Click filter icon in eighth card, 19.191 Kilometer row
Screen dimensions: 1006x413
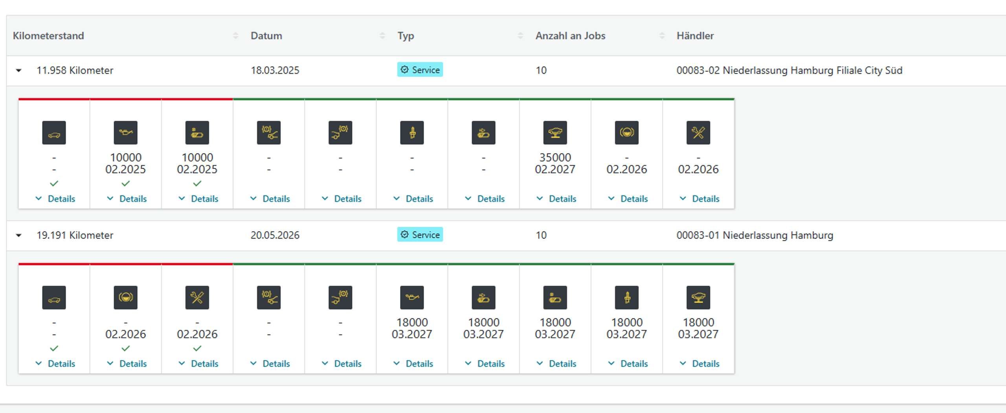[x=555, y=298]
